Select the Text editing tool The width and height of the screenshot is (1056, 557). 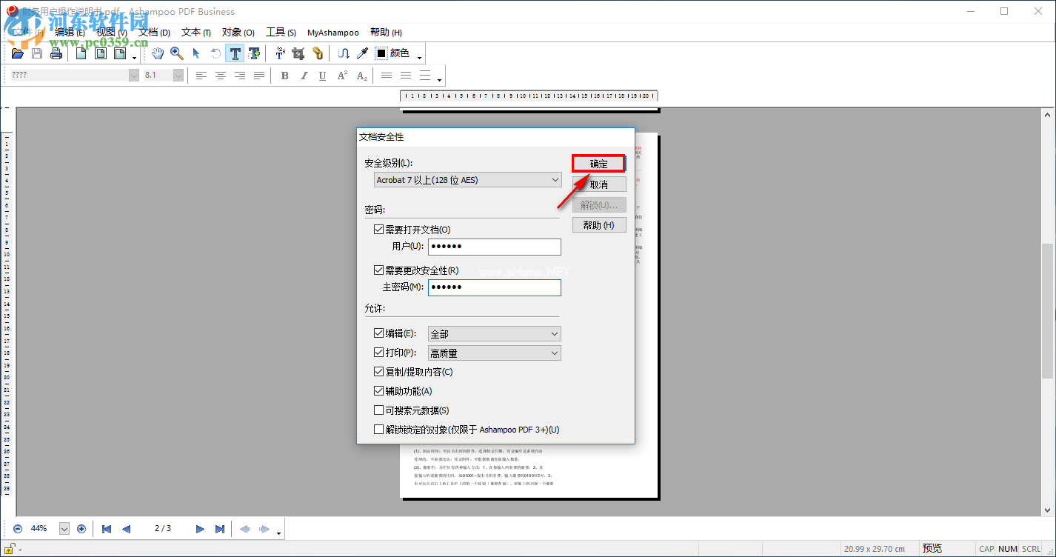point(235,53)
